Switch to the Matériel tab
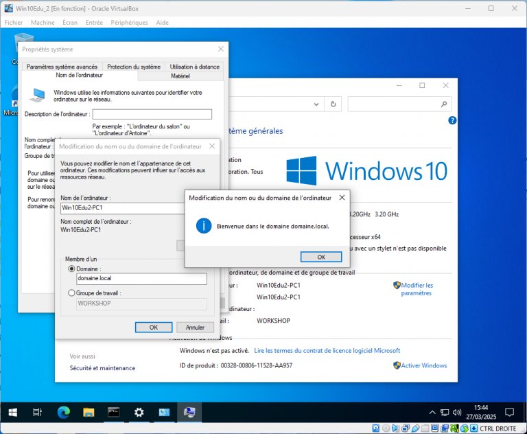 pyautogui.click(x=180, y=76)
